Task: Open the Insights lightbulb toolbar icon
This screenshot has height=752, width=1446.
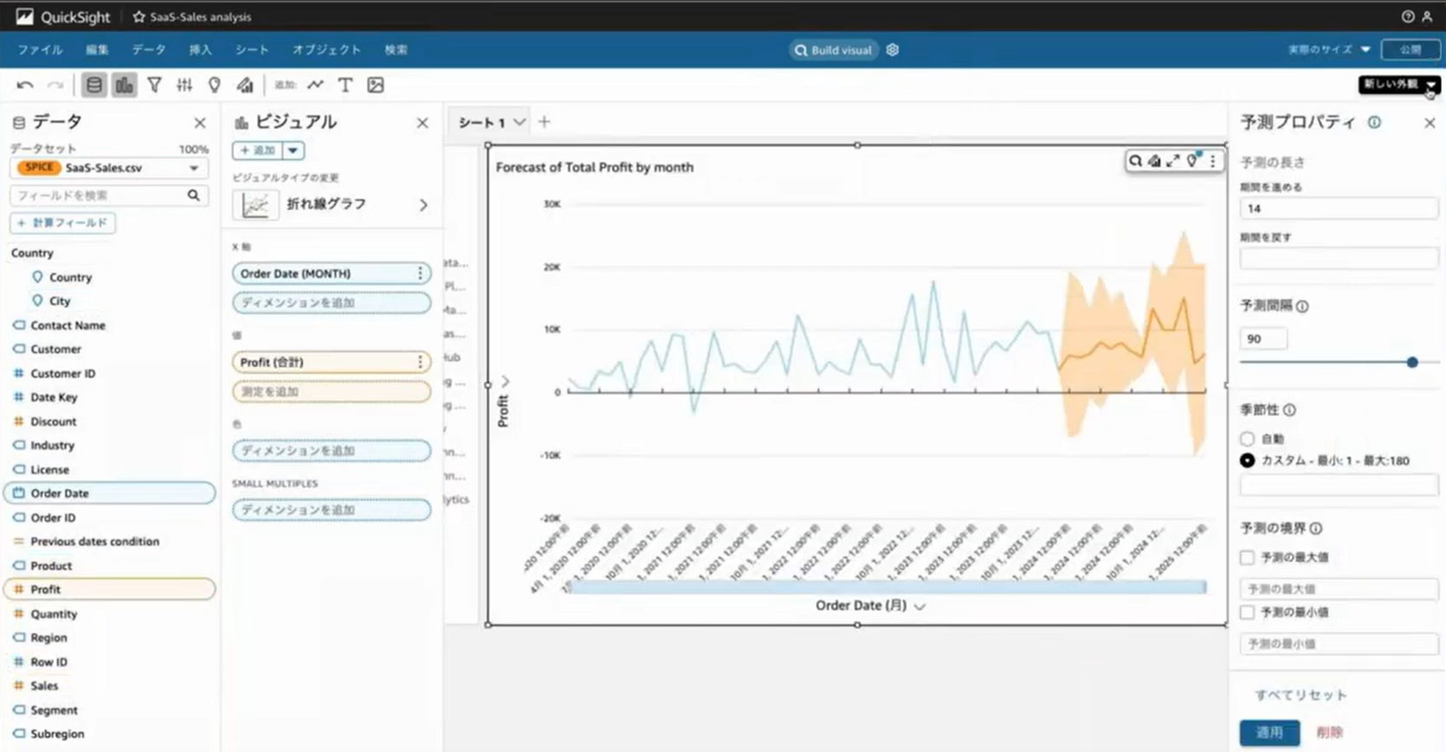Action: pos(215,85)
